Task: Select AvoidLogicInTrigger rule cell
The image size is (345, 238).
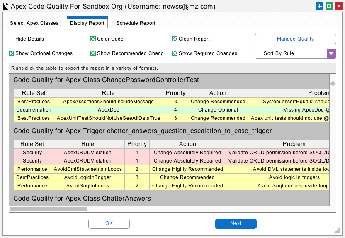Action: click(88, 177)
